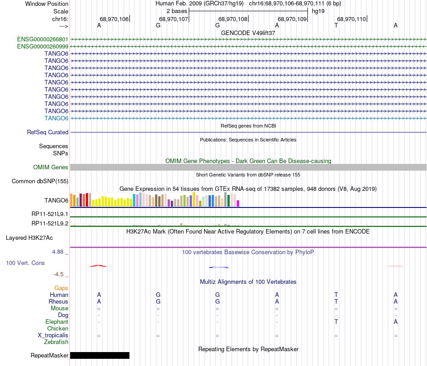Click the 68,970,106 position marker

[x=115, y=19]
